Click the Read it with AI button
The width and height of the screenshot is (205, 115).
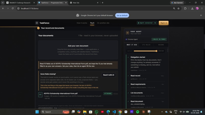109,75
